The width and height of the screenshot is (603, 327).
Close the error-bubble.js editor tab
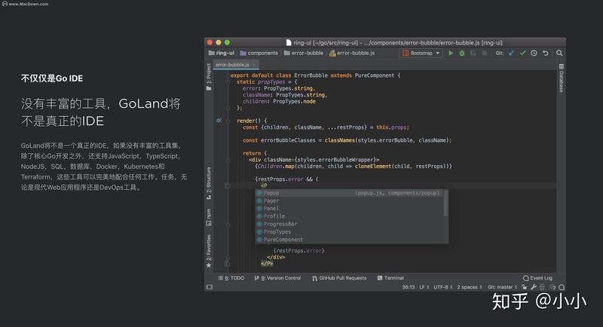[x=254, y=65]
